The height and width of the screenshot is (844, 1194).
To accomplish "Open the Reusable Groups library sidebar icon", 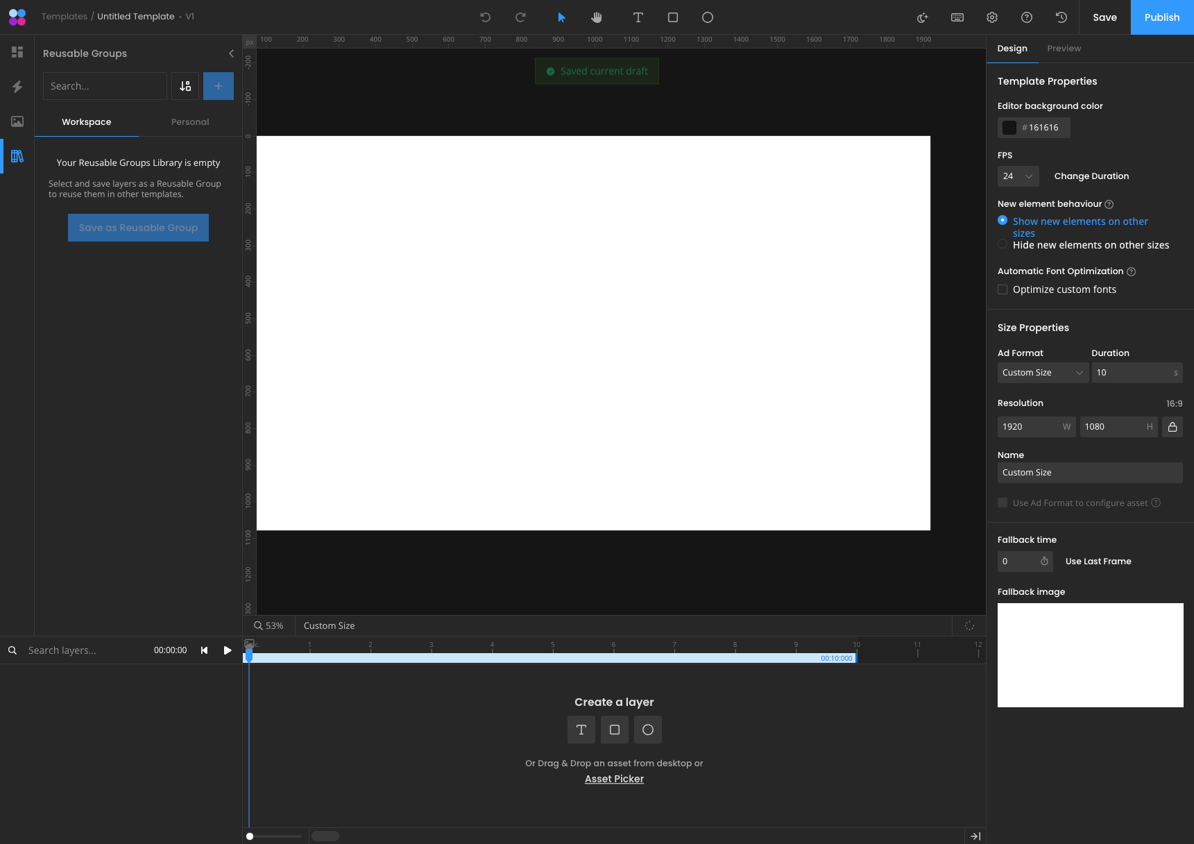I will pos(17,156).
